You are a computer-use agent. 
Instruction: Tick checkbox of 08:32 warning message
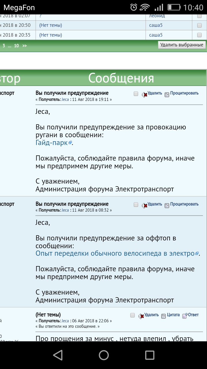pos(136,204)
